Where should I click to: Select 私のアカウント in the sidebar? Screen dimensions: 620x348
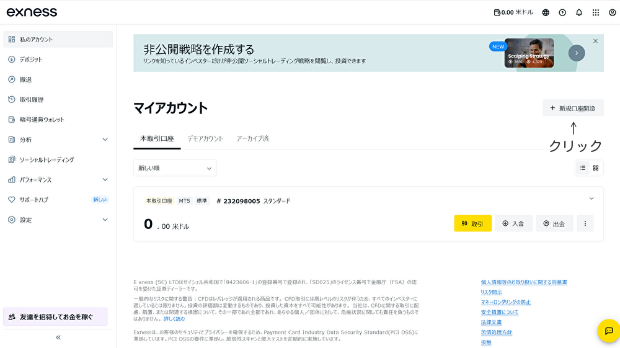tap(58, 40)
